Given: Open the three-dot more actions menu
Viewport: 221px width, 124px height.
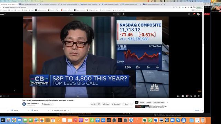Looking at the screenshot, I should tap(131, 104).
